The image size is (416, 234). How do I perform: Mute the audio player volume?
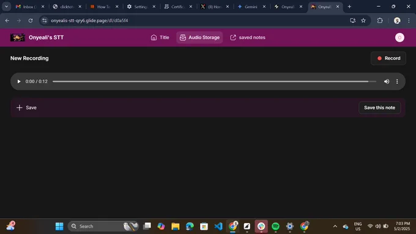pos(387,81)
